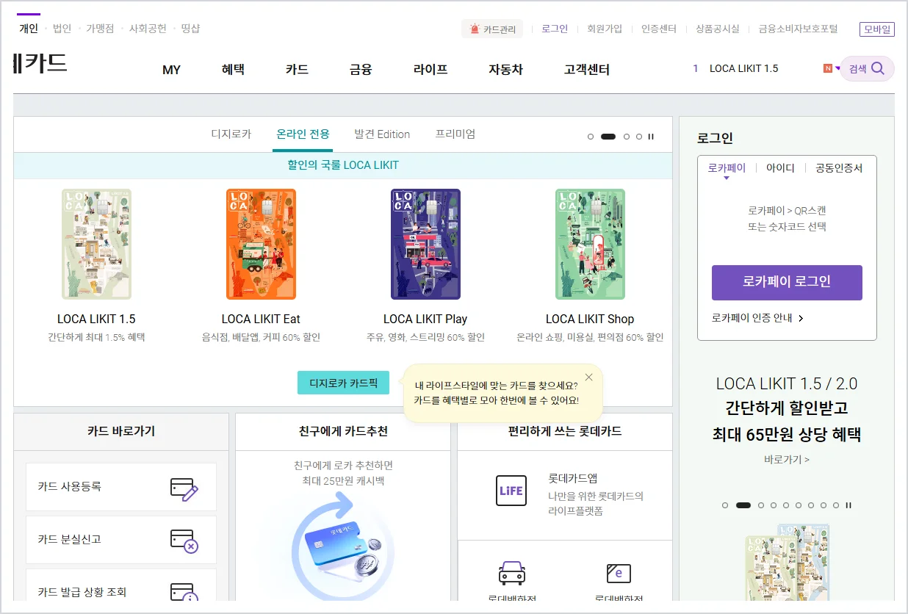Switch to 발견 Edition tab

(x=382, y=134)
